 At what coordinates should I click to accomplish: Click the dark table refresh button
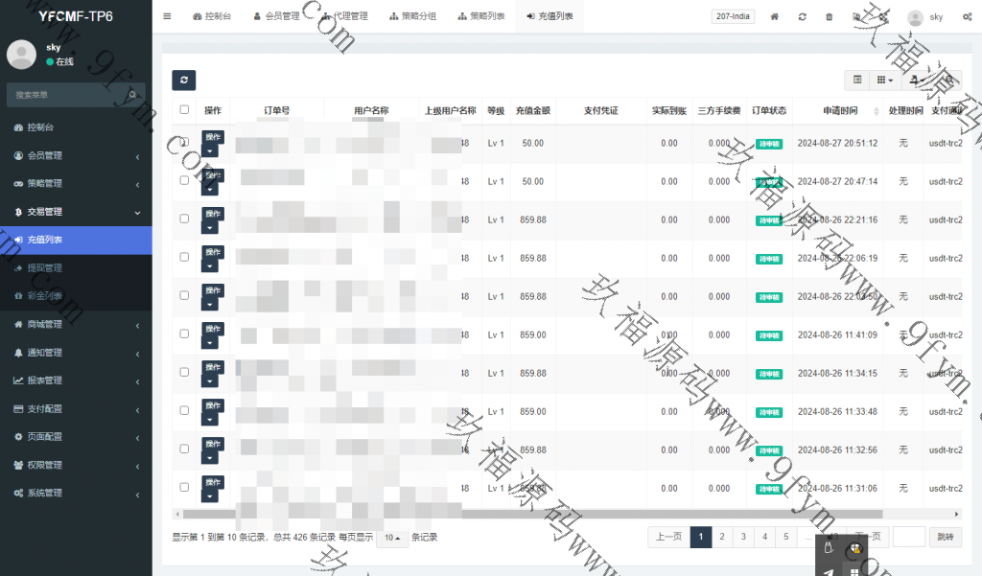tap(183, 81)
